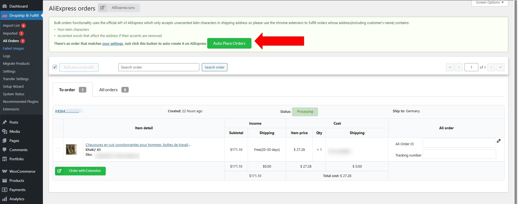Open Import List in sidebar menu

(x=11, y=26)
